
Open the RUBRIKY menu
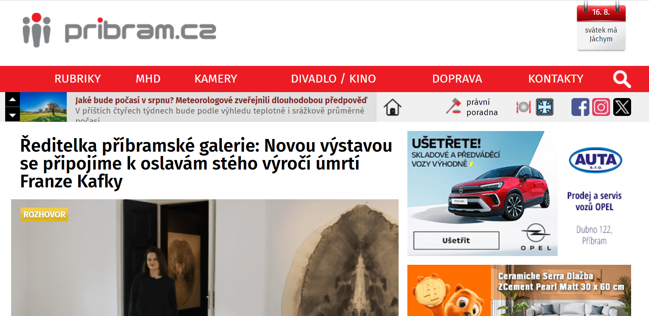tap(78, 79)
